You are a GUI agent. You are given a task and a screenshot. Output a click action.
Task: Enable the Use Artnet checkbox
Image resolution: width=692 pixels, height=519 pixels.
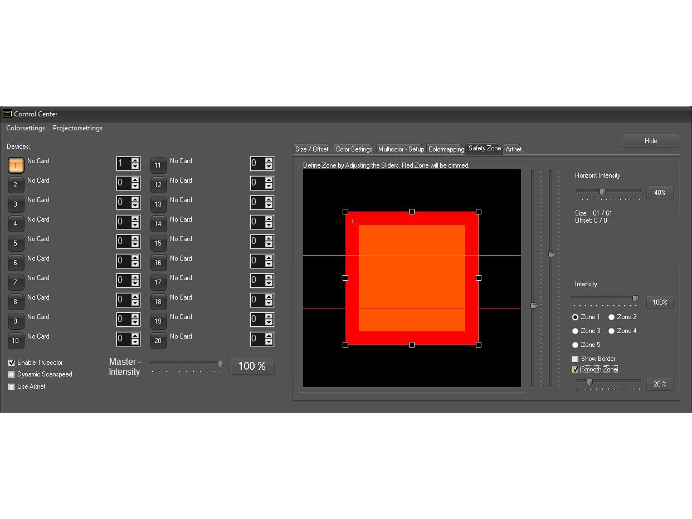click(12, 386)
